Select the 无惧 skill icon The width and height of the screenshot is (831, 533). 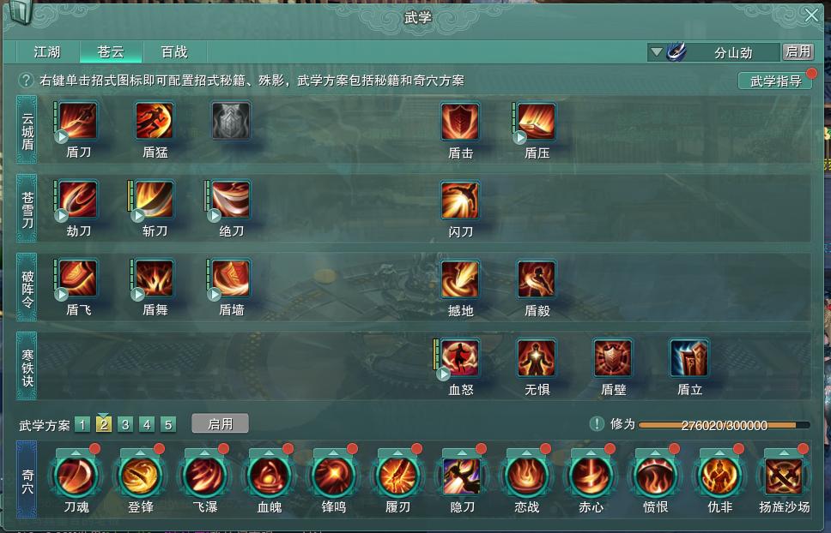(537, 358)
